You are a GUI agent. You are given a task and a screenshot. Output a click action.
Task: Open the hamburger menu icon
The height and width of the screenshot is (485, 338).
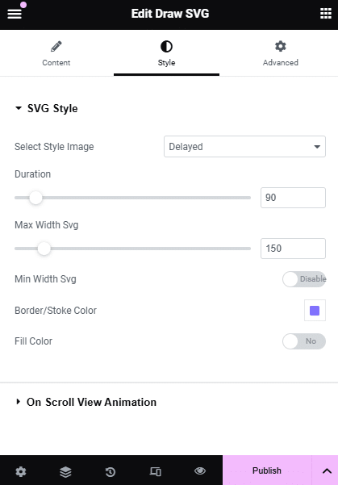click(x=15, y=14)
